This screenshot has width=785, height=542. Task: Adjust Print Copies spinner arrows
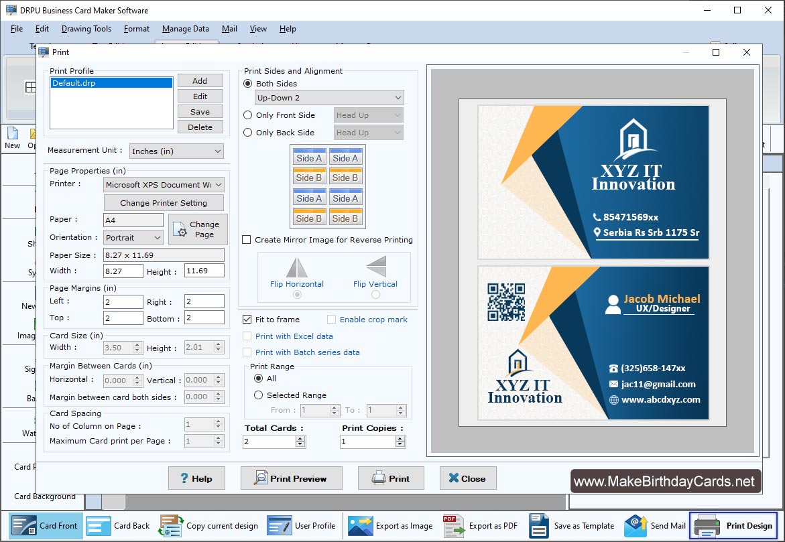(400, 442)
